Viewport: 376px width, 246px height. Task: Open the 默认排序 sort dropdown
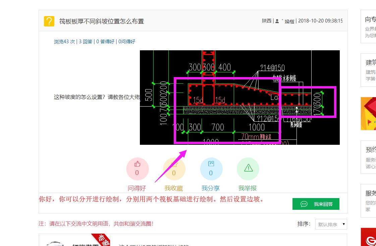pyautogui.click(x=331, y=224)
